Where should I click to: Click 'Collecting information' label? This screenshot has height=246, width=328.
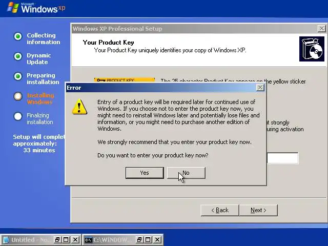coord(43,38)
